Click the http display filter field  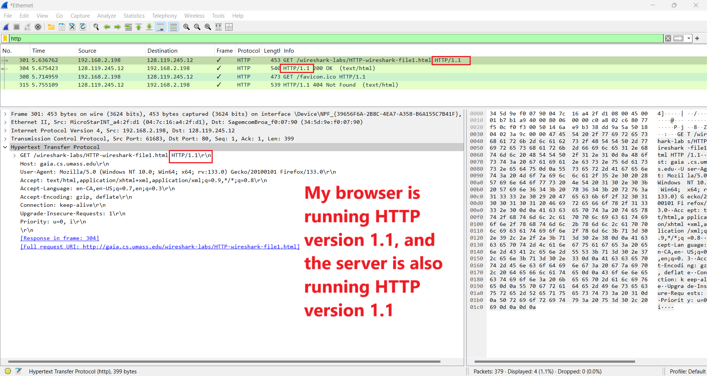tap(335, 38)
